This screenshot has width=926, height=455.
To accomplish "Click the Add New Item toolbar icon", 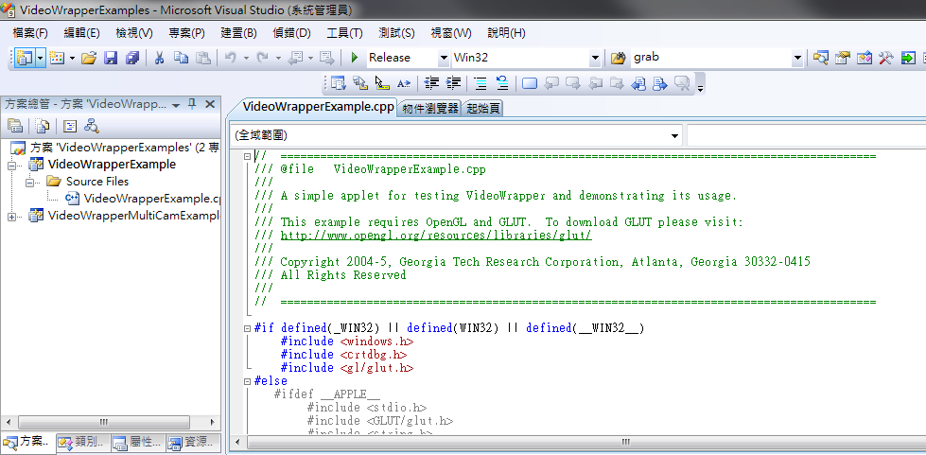I will tap(58, 58).
